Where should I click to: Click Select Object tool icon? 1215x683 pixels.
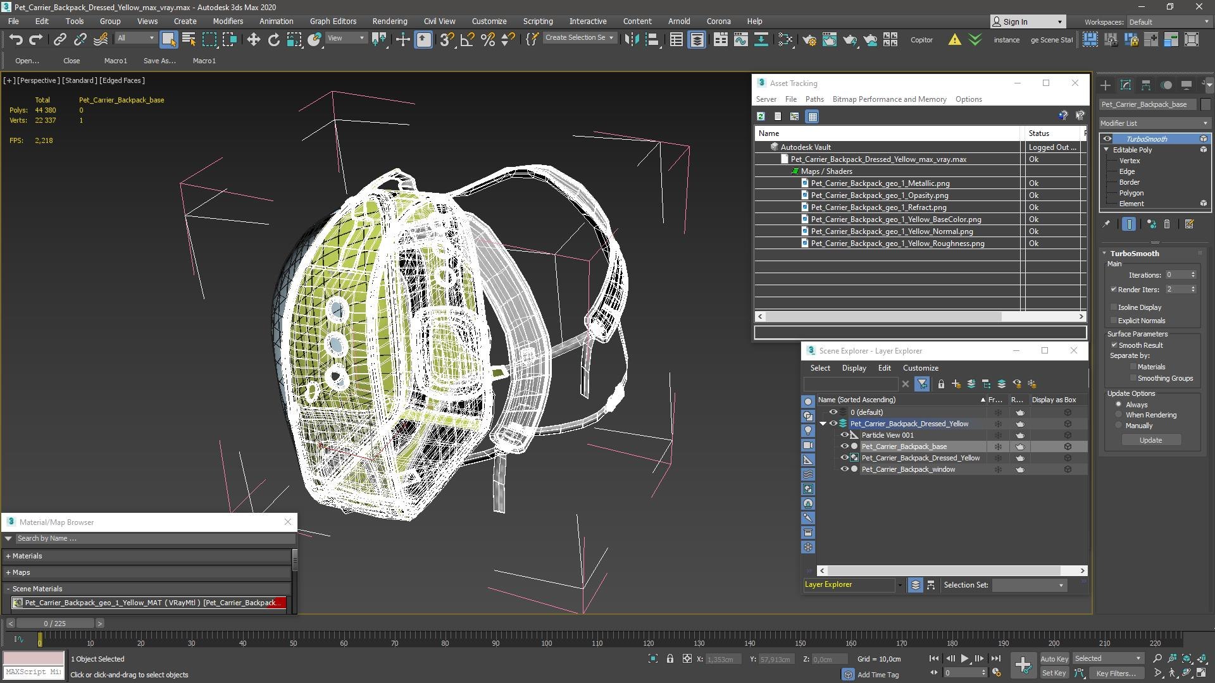(x=168, y=39)
